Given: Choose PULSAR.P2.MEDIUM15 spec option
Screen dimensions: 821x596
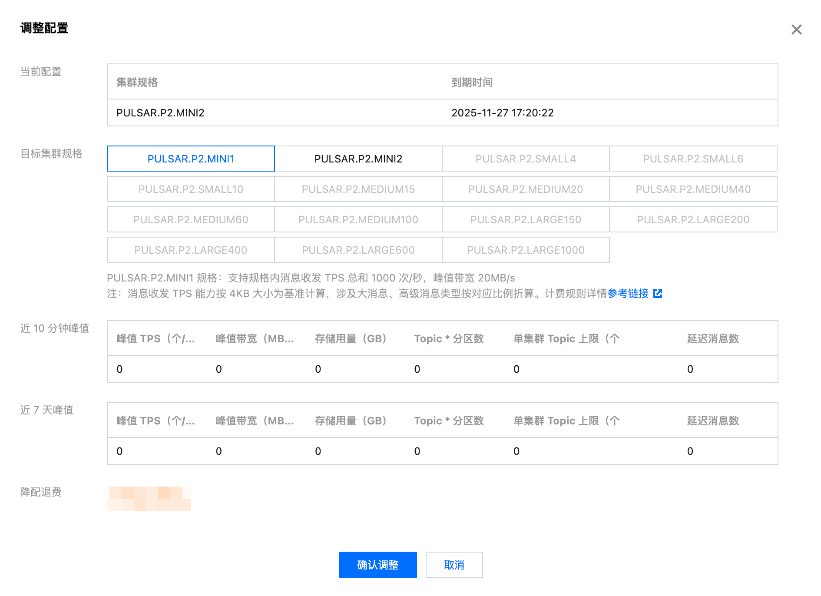Looking at the screenshot, I should pyautogui.click(x=358, y=189).
